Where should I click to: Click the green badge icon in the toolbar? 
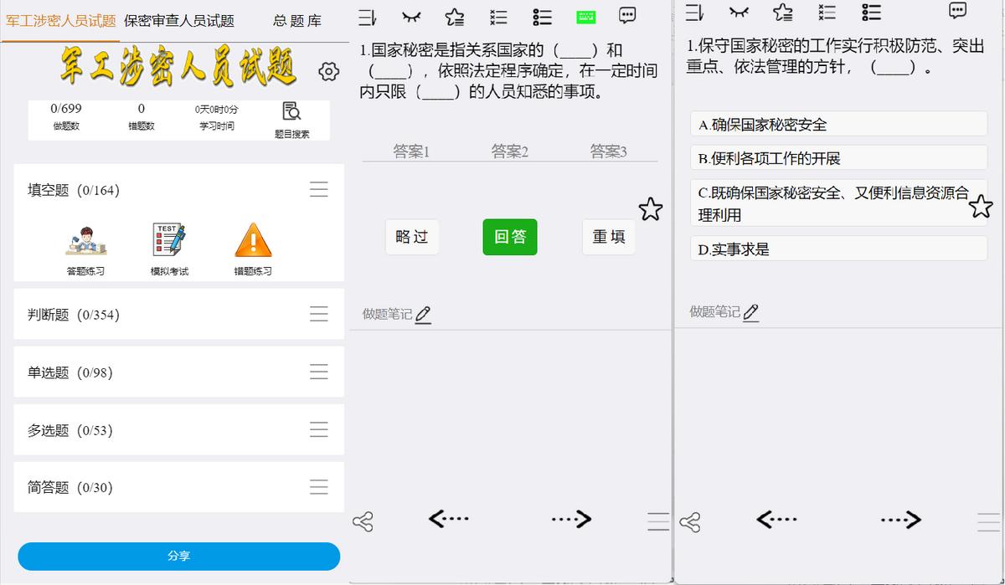[x=585, y=17]
